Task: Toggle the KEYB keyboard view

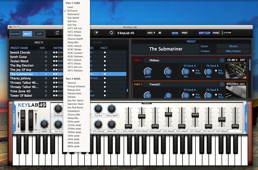Action: point(175,33)
